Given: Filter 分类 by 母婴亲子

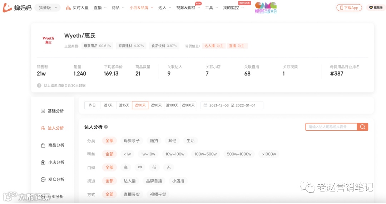Looking at the screenshot, I should (132, 141).
